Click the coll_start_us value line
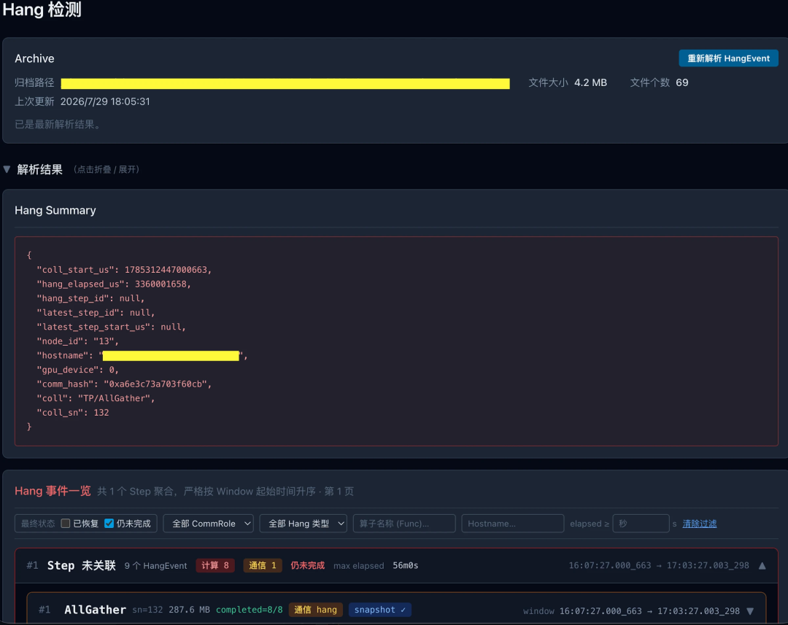 coord(124,270)
